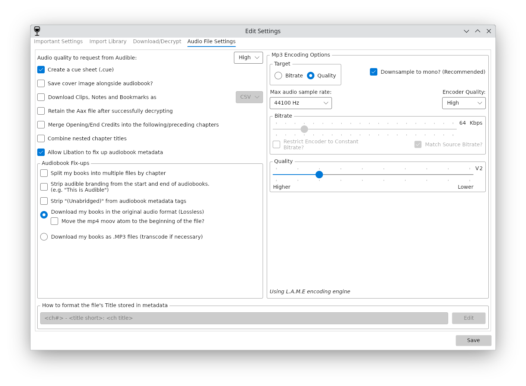Select the Bitrate target radio button

(x=278, y=76)
